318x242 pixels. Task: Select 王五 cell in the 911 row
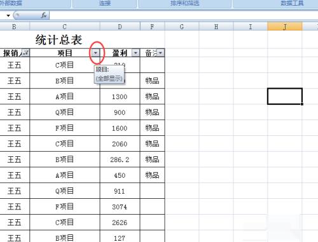point(15,191)
